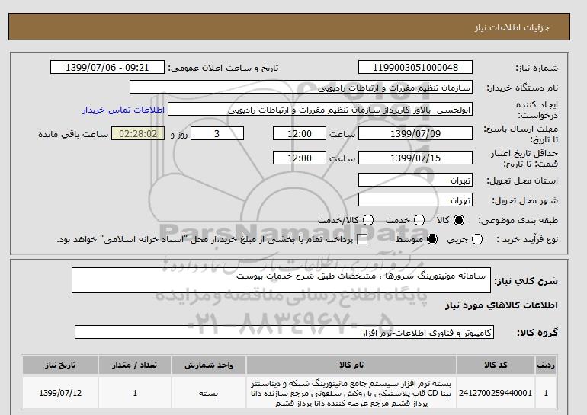The image size is (587, 415).
Task: Click the need date cell 1399/07/12
Action: tap(60, 393)
